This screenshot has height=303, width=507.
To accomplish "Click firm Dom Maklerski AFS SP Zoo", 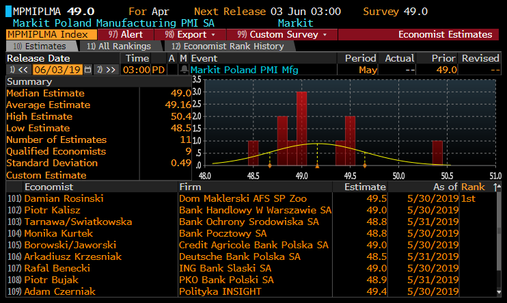I will [x=243, y=198].
